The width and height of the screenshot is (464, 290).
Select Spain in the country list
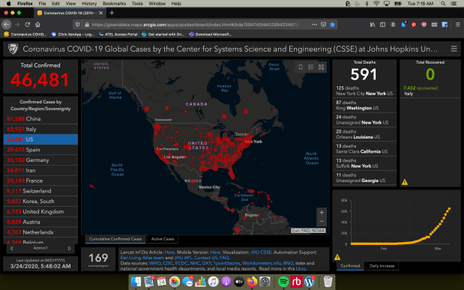coord(40,150)
